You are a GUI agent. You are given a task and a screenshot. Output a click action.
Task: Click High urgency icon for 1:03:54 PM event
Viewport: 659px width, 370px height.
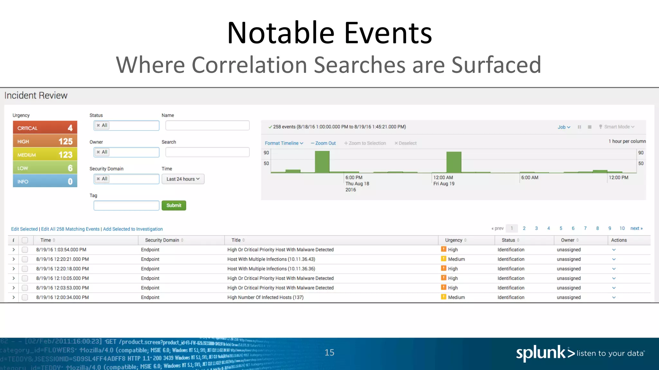click(444, 249)
